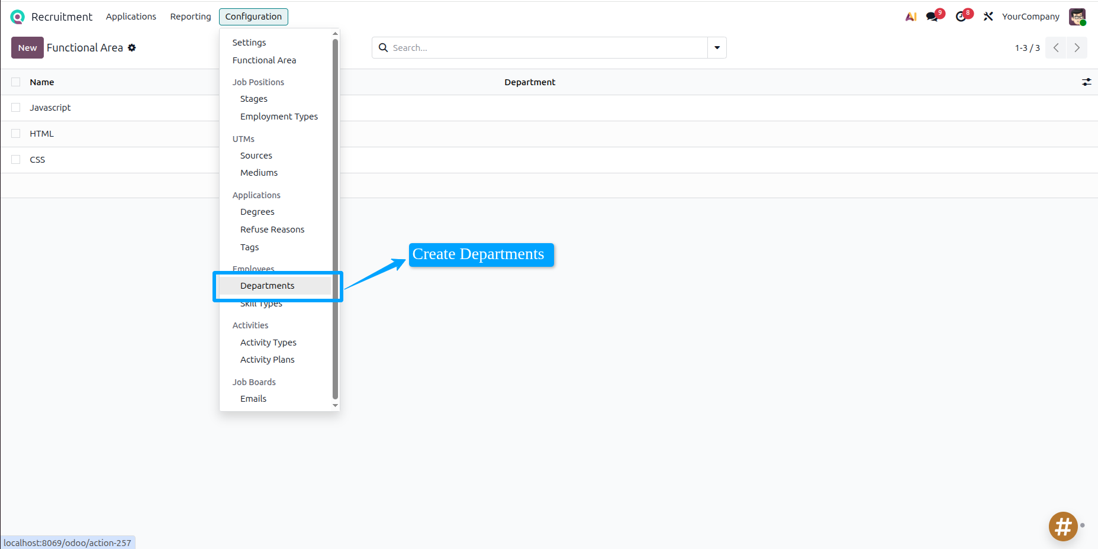1098x549 pixels.
Task: Select Departments menu entry
Action: [x=268, y=286]
